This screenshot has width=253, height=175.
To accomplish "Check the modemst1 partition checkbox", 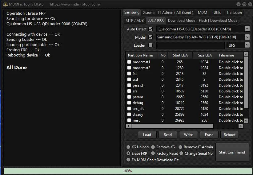I will click(x=129, y=62).
